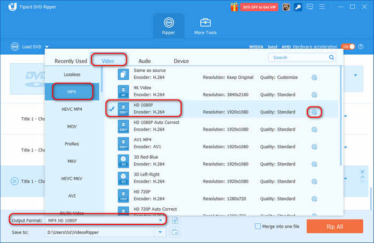374x243 pixels.
Task: Expand format dropdown of first title row
Action: pos(346,116)
